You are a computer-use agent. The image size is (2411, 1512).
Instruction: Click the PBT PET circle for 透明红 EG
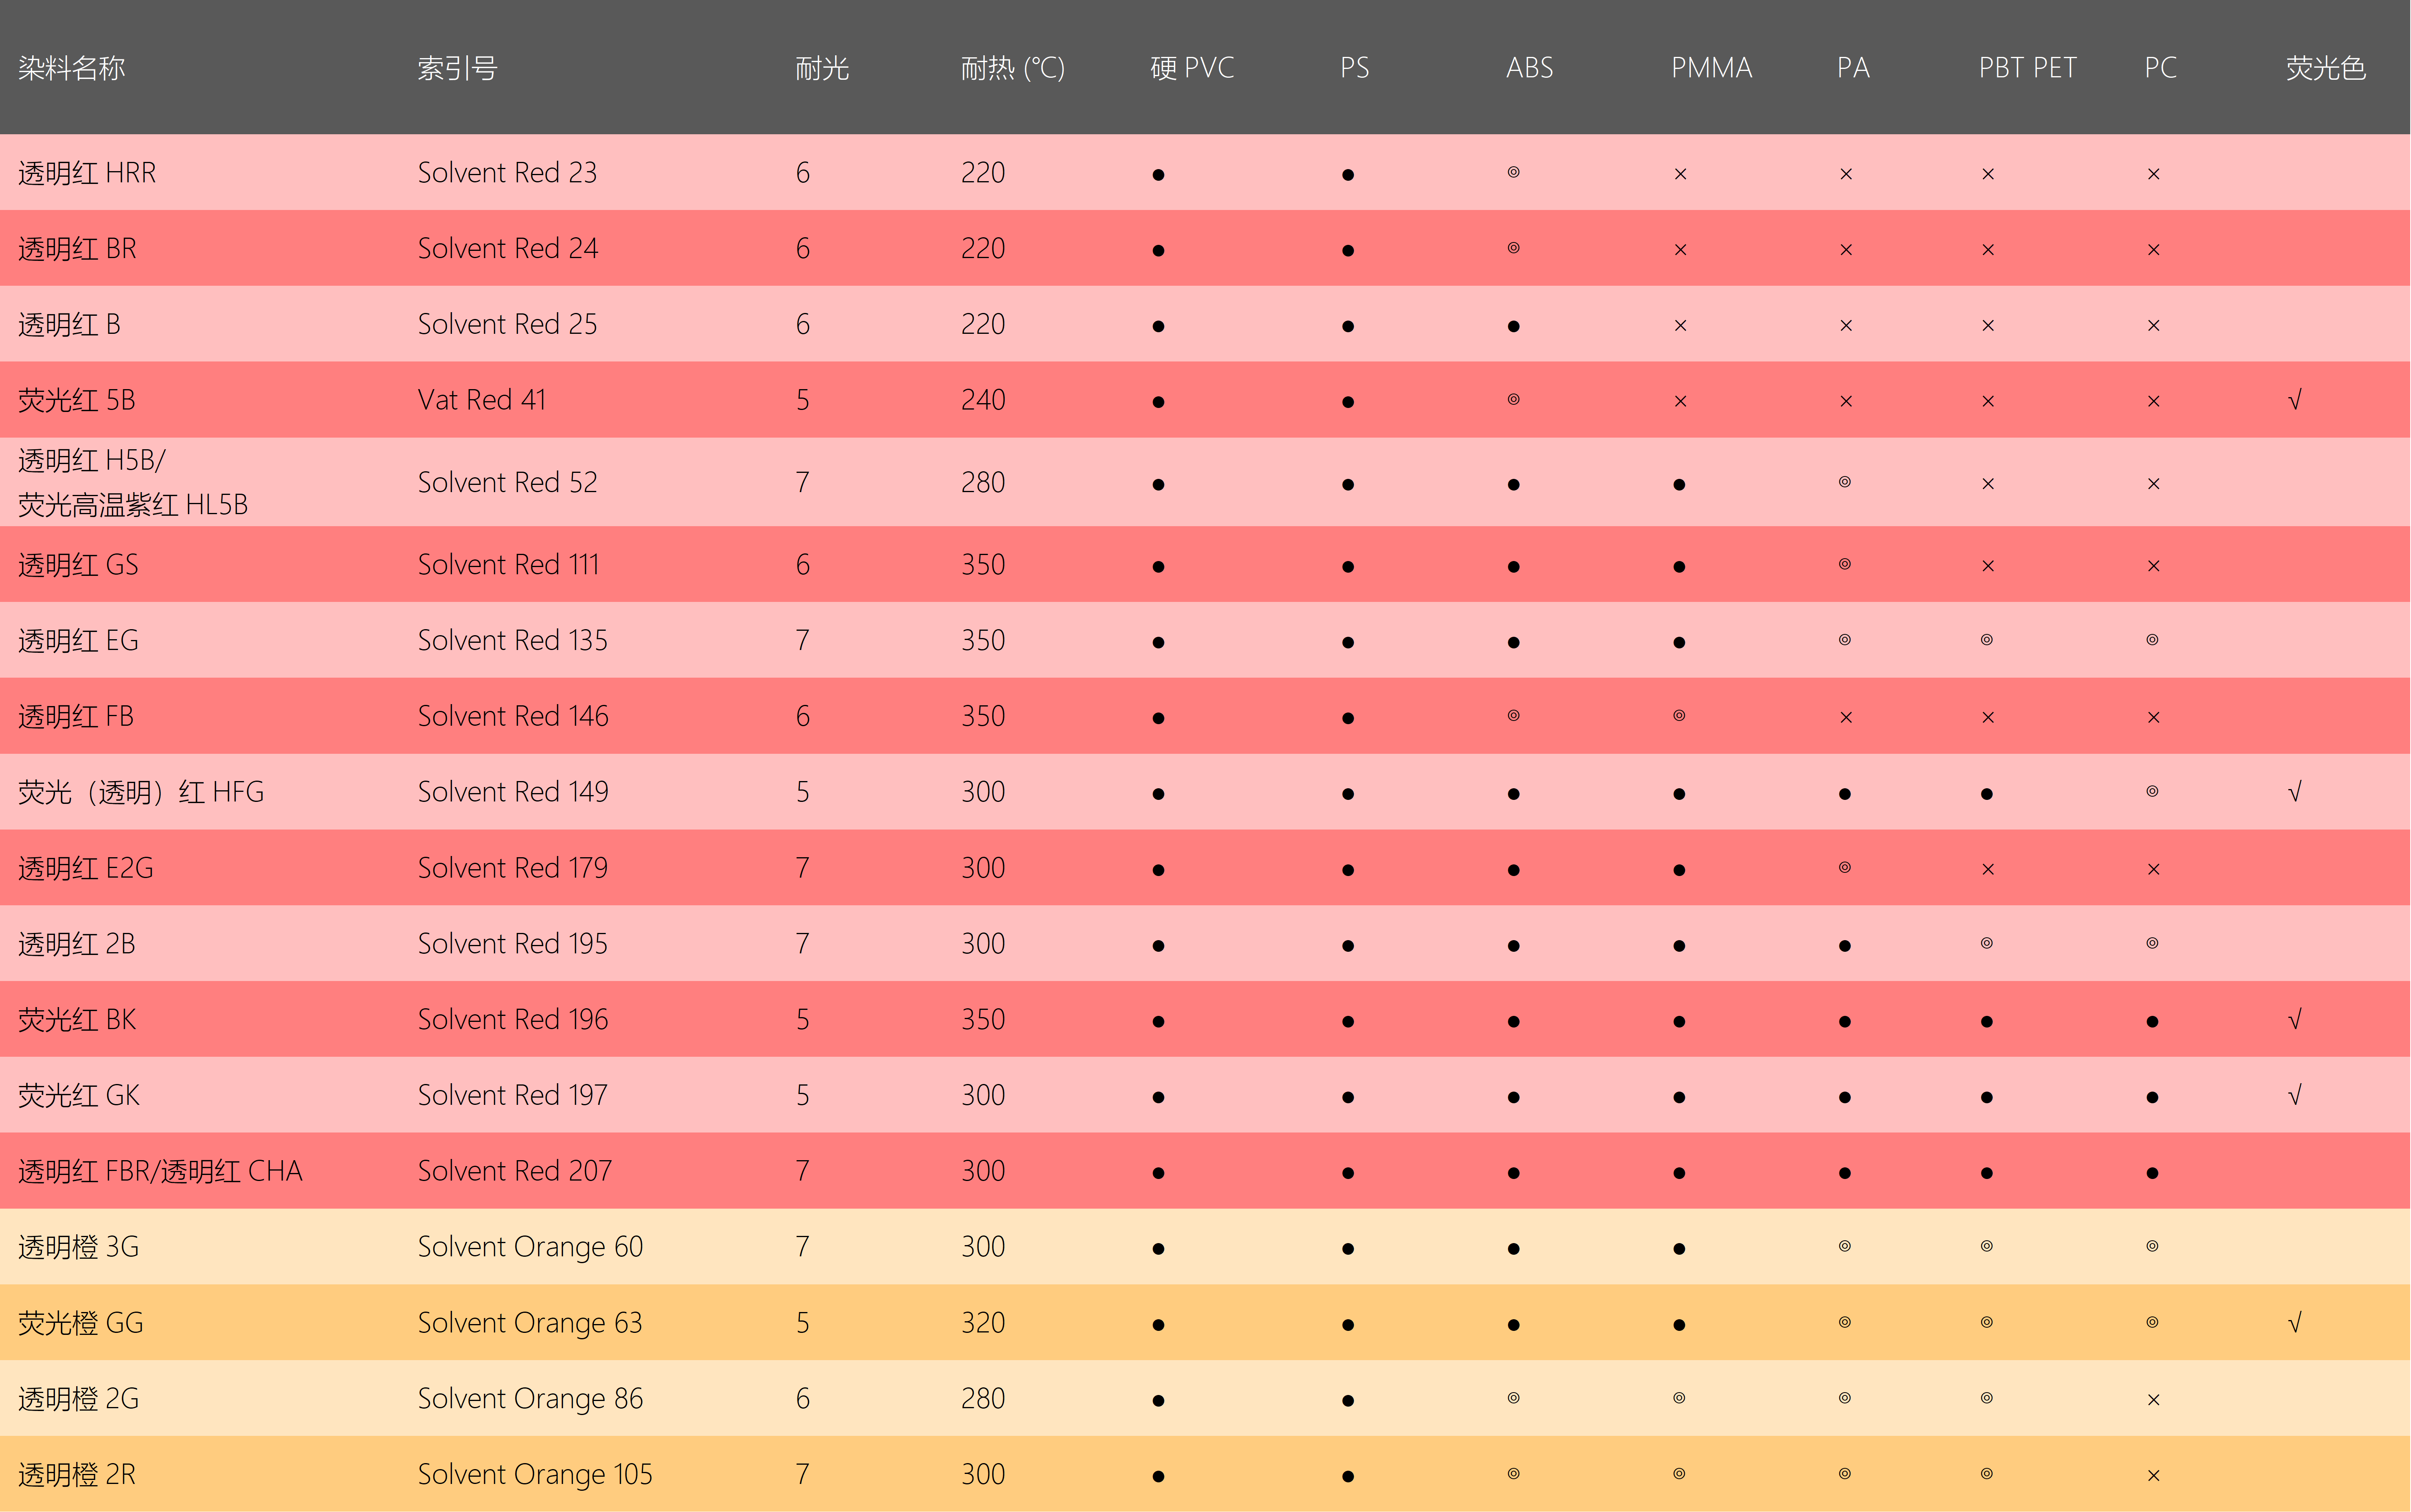click(x=1987, y=640)
